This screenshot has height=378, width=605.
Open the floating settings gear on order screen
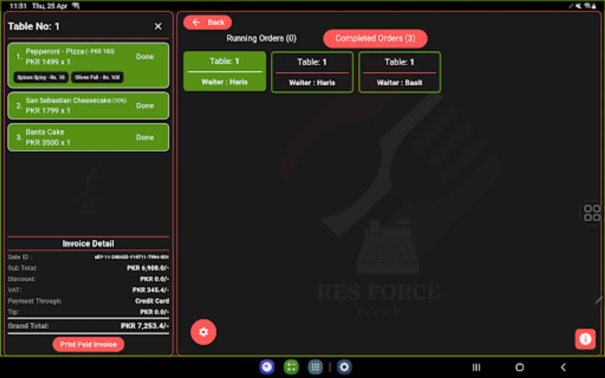203,332
